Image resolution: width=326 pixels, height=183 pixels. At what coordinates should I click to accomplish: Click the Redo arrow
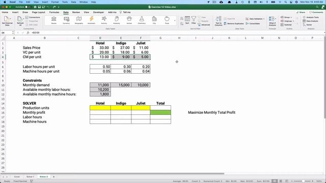click(x=54, y=7)
